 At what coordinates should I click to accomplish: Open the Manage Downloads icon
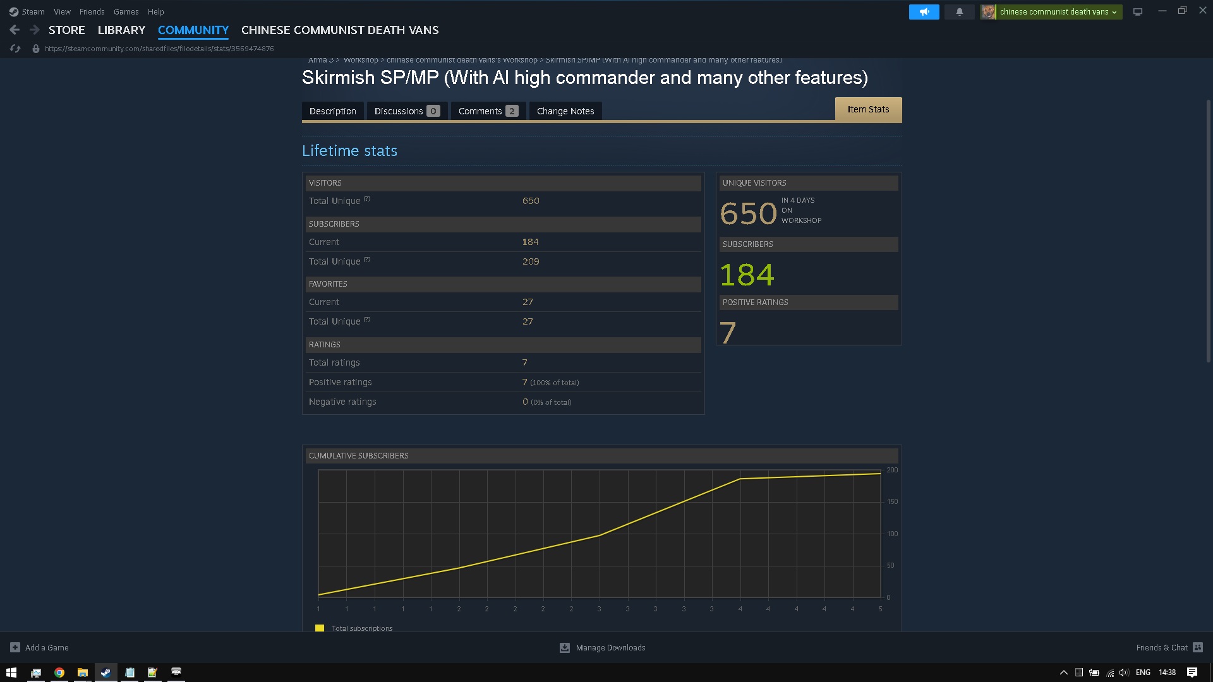[565, 647]
